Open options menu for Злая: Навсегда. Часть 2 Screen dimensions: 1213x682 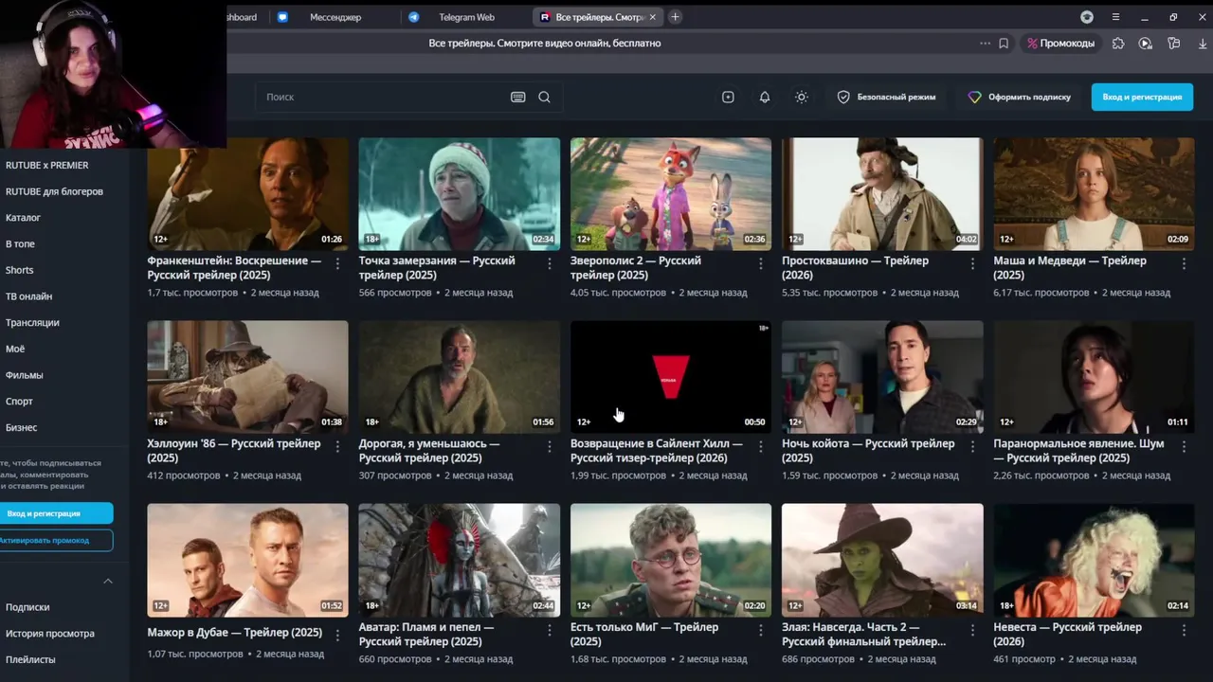click(972, 631)
